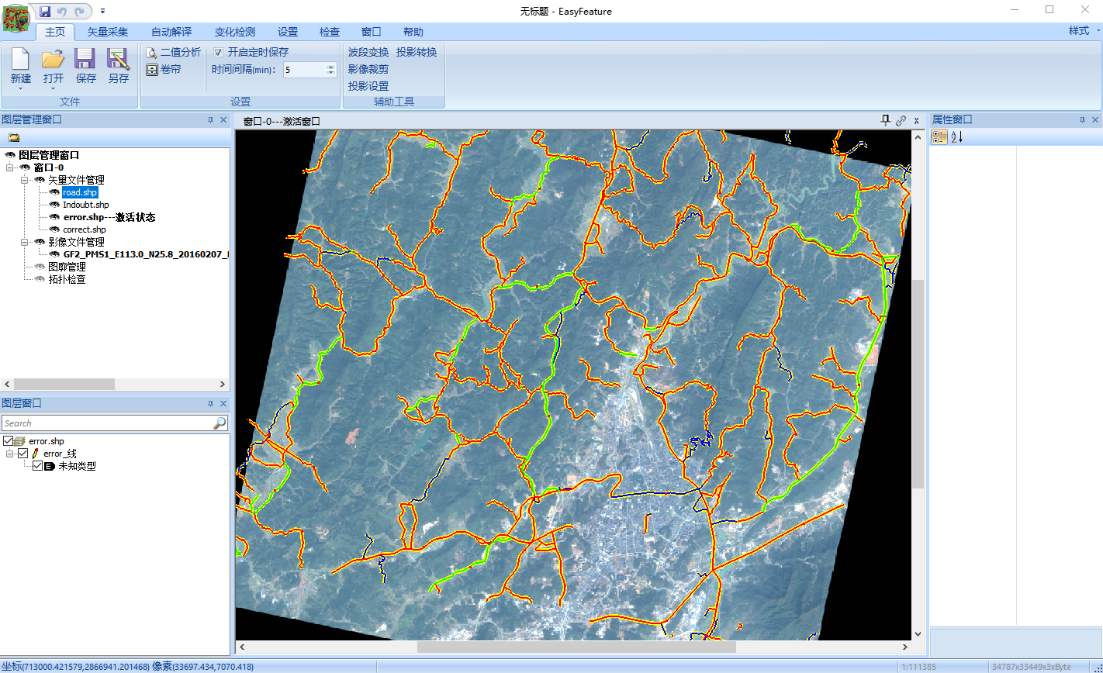Collapse the 影像文件管理 tree node

pos(24,242)
